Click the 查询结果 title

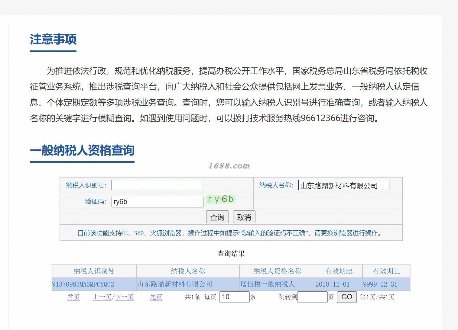[x=231, y=254]
